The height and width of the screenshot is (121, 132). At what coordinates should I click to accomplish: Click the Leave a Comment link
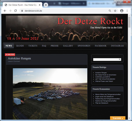tap(14, 61)
